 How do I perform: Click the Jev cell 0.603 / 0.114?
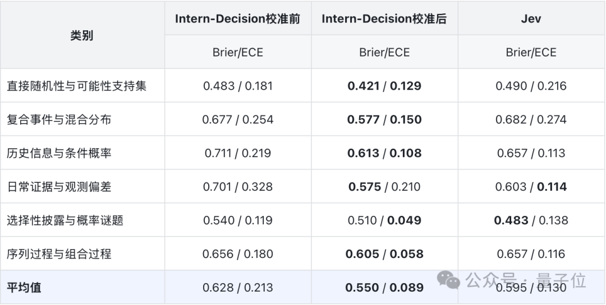(531, 186)
